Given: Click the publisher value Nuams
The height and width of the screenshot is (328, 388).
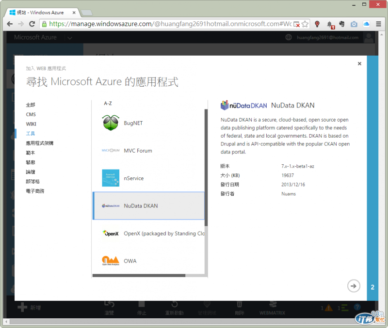Looking at the screenshot, I should tap(289, 194).
